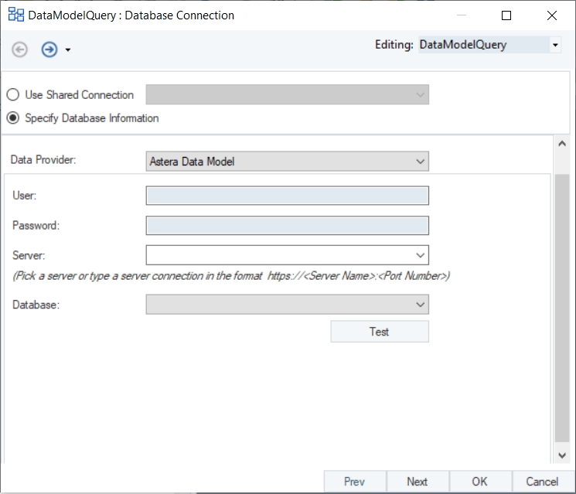
Task: Expand the Server dropdown list
Action: tap(420, 254)
